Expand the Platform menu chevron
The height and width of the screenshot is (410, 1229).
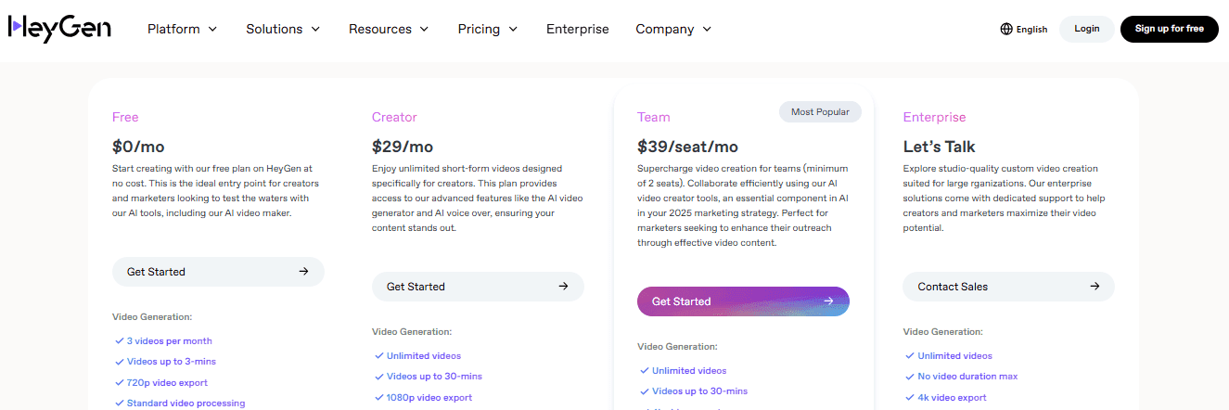click(x=212, y=30)
